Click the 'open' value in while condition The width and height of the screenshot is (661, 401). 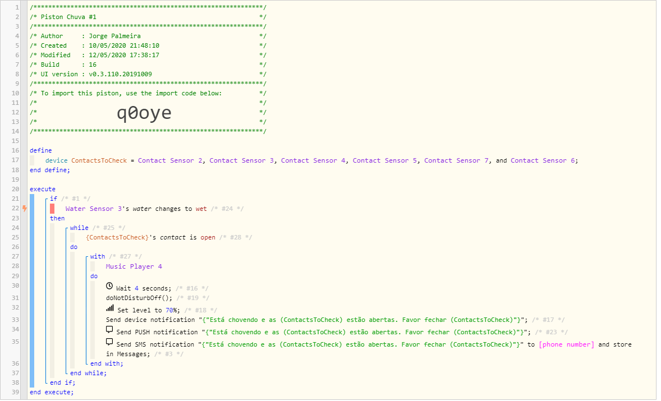point(208,238)
